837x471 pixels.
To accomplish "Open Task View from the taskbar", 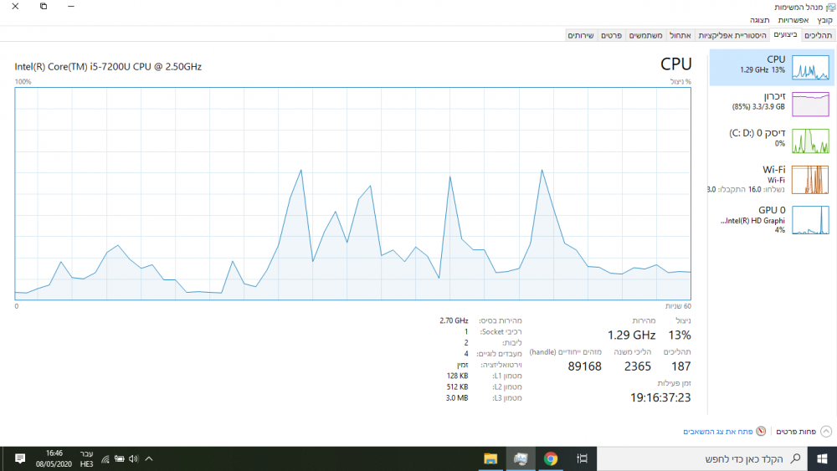I will pos(582,458).
